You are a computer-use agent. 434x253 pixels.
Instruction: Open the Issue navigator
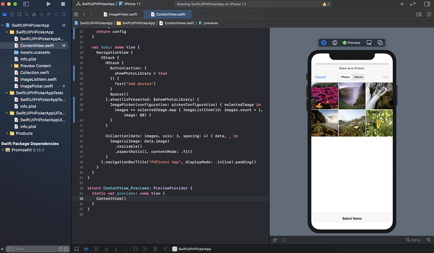click(34, 14)
